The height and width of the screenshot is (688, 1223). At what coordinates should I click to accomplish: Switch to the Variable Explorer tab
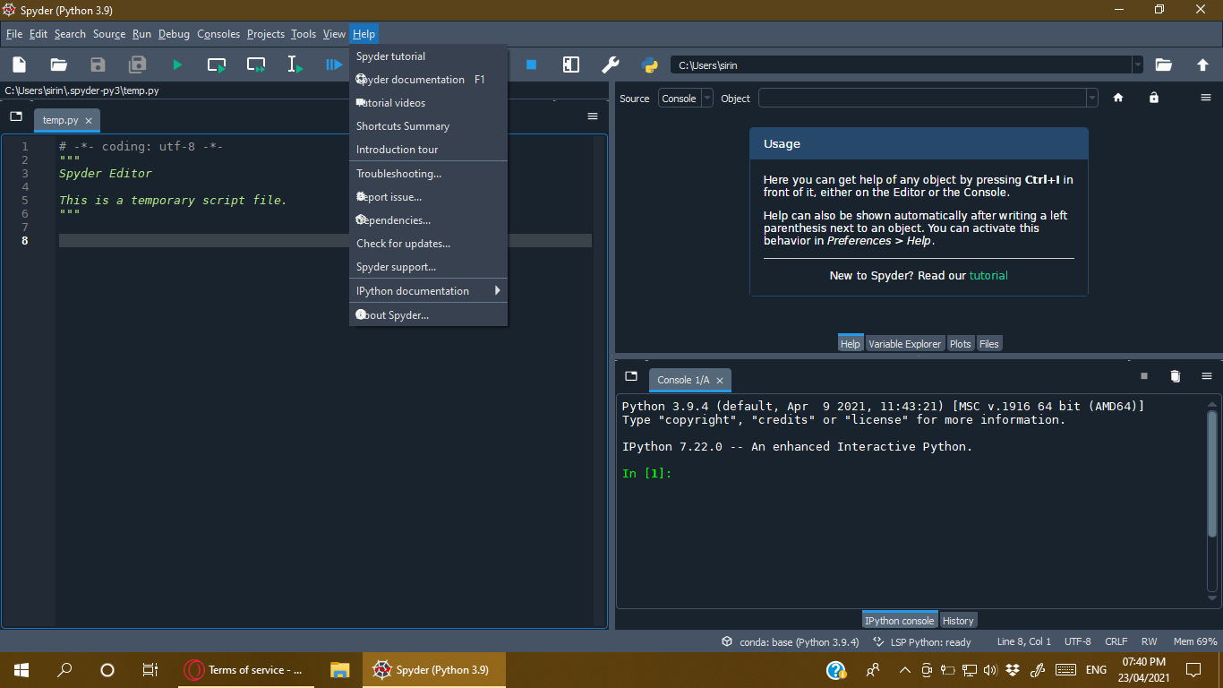point(905,343)
